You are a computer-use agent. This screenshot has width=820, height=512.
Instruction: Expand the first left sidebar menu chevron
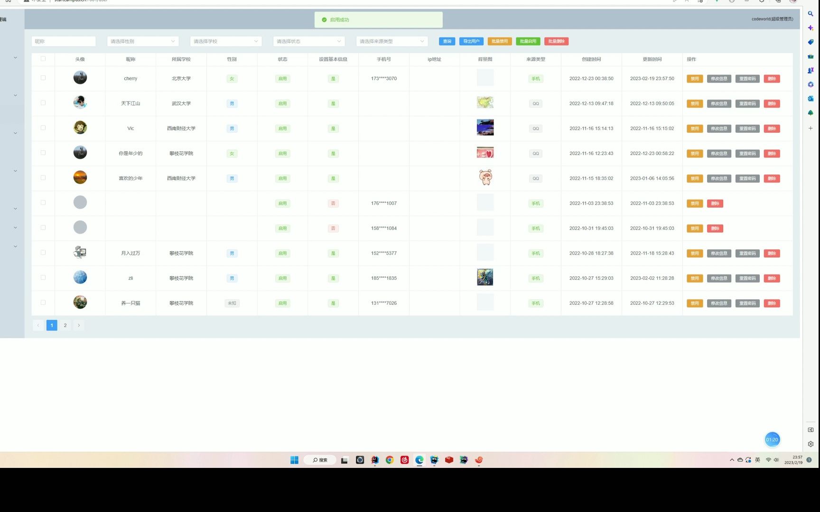click(15, 58)
